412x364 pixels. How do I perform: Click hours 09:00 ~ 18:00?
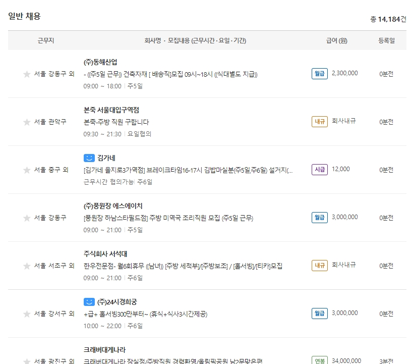[x=102, y=86]
